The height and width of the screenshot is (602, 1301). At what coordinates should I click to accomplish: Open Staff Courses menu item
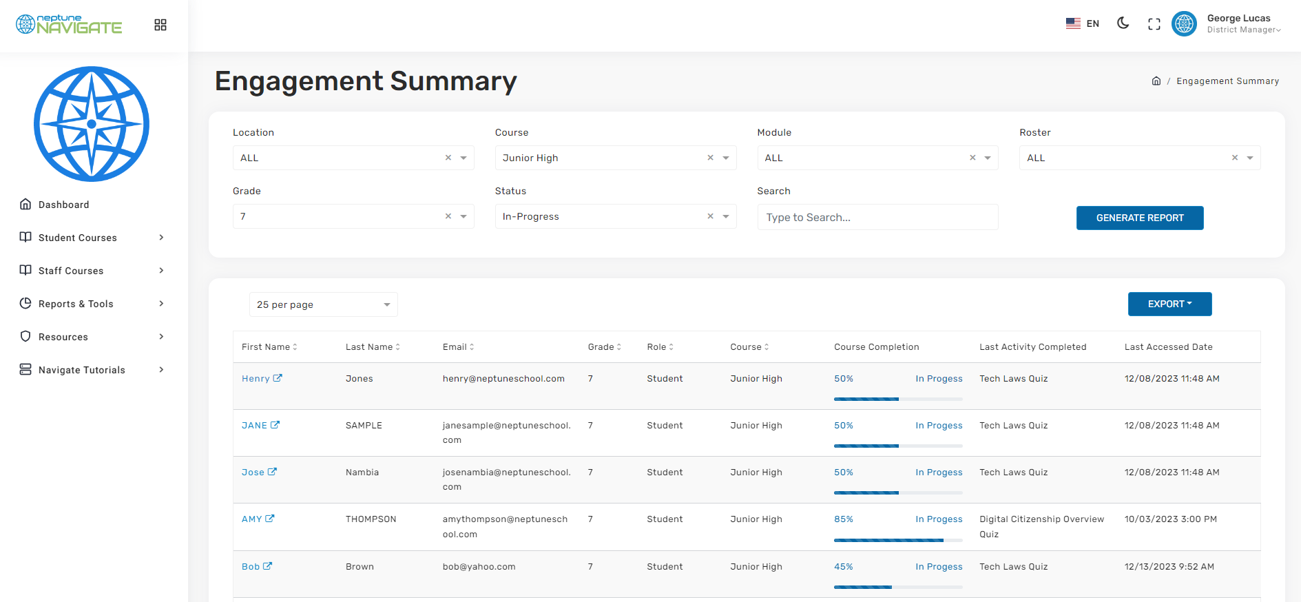[71, 271]
